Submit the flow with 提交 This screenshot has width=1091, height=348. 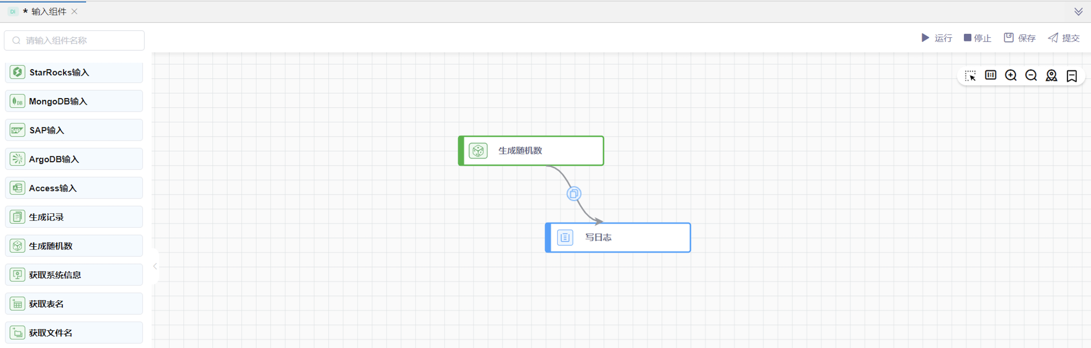click(1064, 38)
